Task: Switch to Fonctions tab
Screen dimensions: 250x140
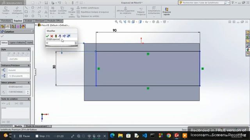Action: coord(6,21)
